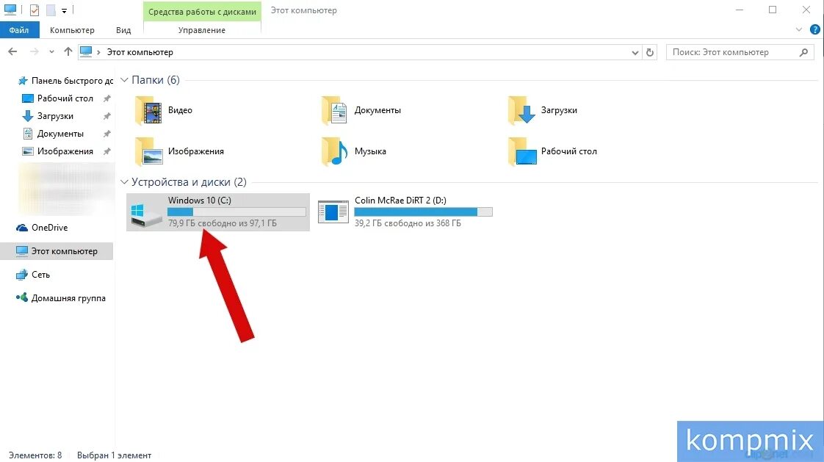Select Документы in quick access sidebar

[x=60, y=134]
